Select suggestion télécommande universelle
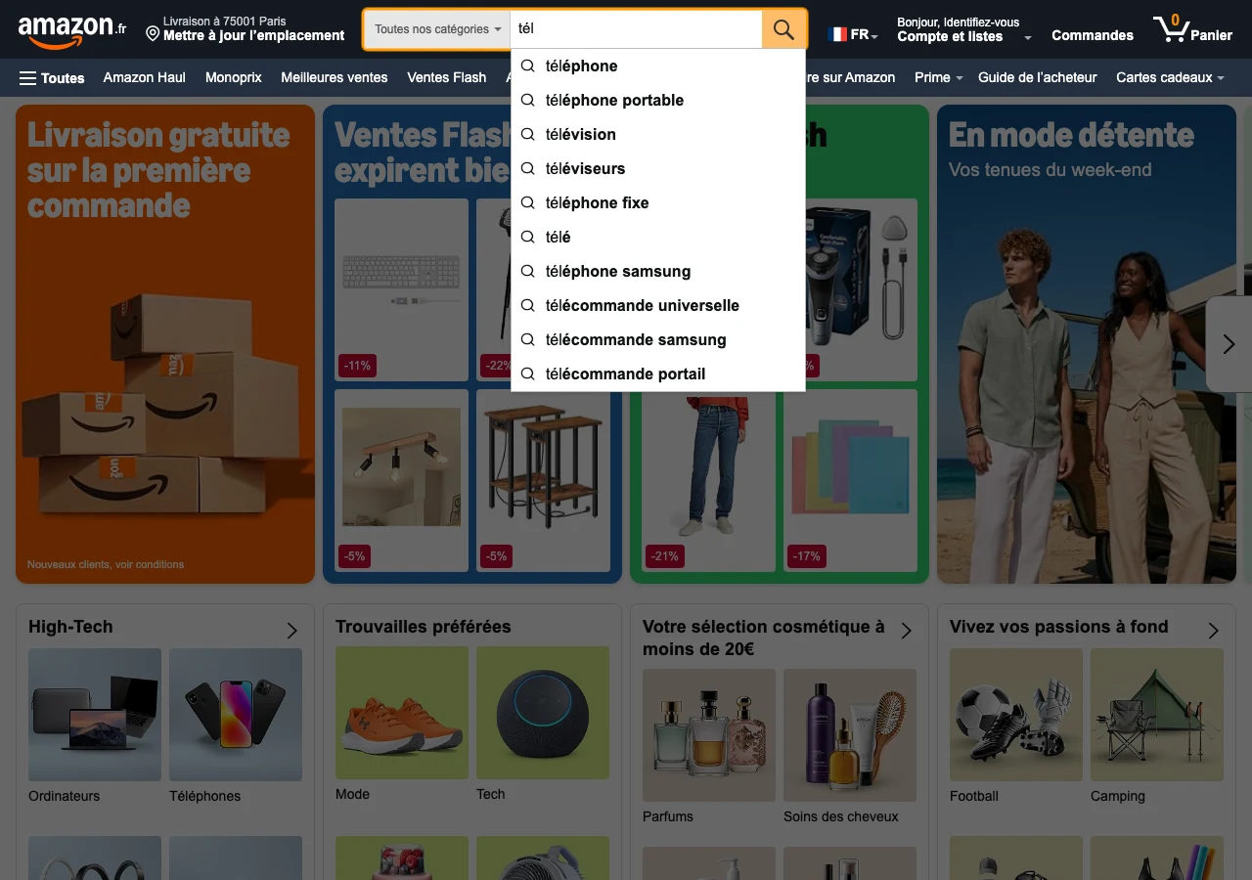This screenshot has width=1252, height=880. click(657, 305)
